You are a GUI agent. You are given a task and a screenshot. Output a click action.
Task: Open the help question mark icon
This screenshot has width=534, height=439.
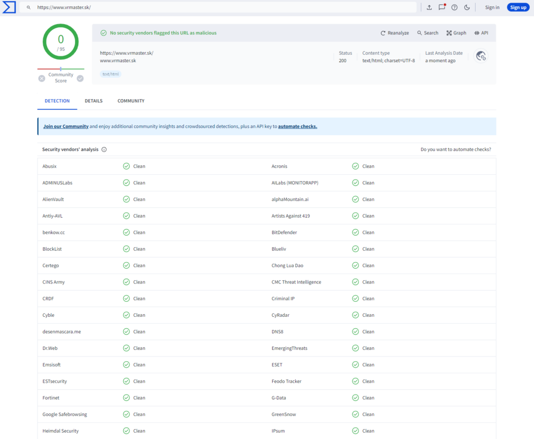click(454, 7)
